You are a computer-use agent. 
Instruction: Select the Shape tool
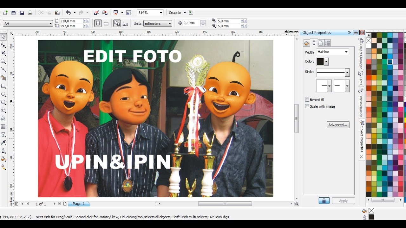(x=3, y=45)
